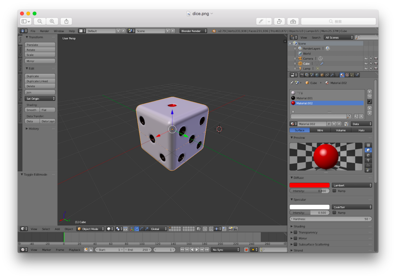Click the Zoom In magnifier in Preview toolbar
Image resolution: width=396 pixels, height=278 pixels.
pyautogui.click(x=52, y=22)
